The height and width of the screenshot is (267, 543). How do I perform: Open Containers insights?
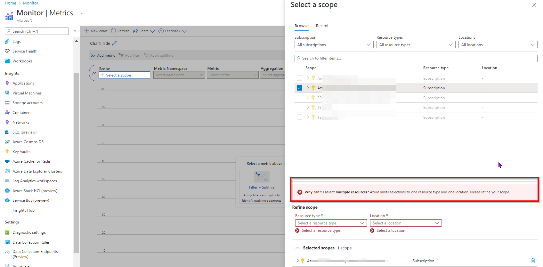22,113
